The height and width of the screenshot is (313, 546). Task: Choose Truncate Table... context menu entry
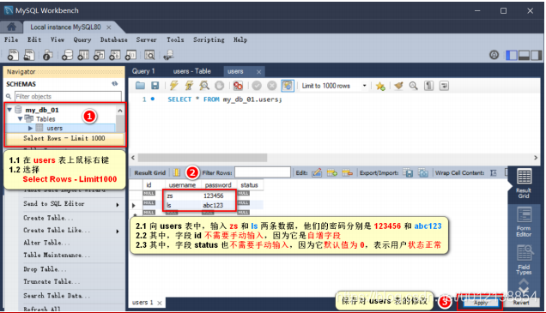pyautogui.click(x=52, y=281)
